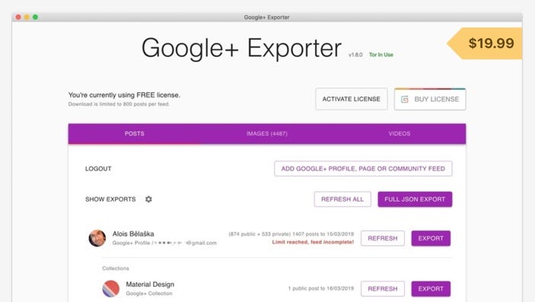
Task: Start Full JSON Export
Action: pos(415,199)
